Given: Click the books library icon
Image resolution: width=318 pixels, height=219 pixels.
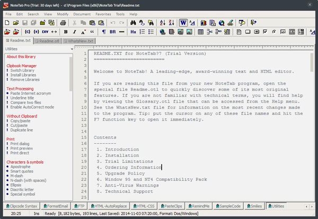Looking at the screenshot, I should click(x=204, y=23).
